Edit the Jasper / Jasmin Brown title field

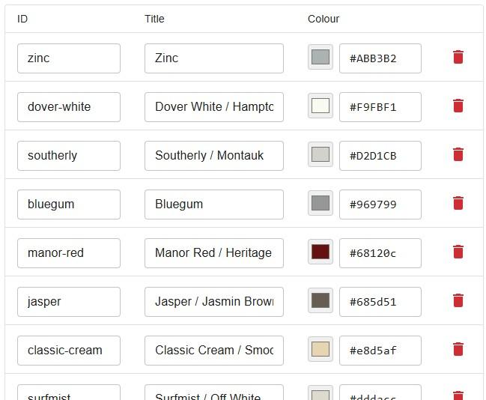coord(214,302)
